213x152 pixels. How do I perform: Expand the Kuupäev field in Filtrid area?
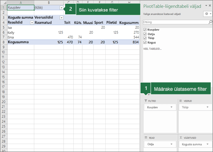tap(172, 107)
